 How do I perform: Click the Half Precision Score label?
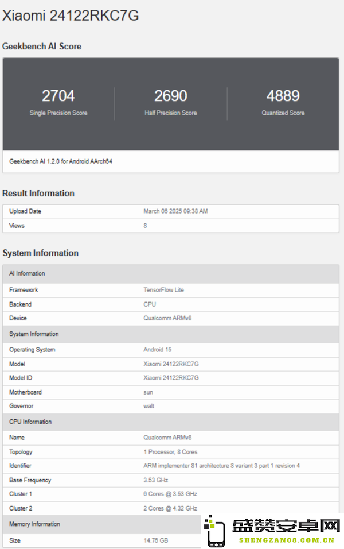click(171, 113)
